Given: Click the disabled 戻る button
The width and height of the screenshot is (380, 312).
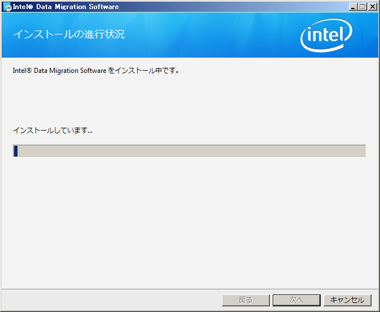Looking at the screenshot, I should (246, 300).
